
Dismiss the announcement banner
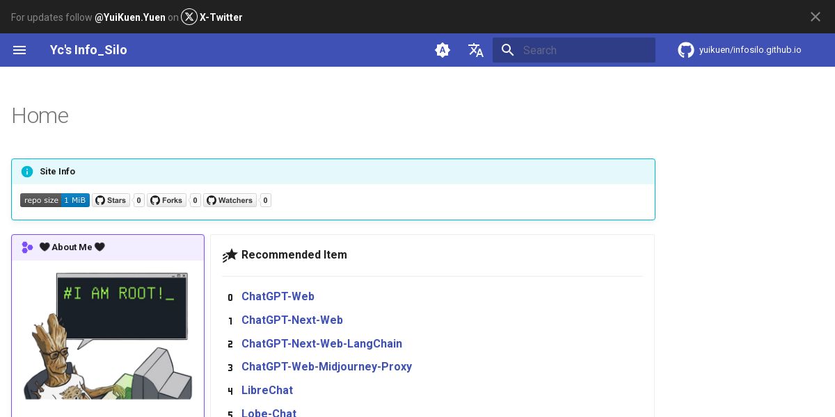pos(816,17)
